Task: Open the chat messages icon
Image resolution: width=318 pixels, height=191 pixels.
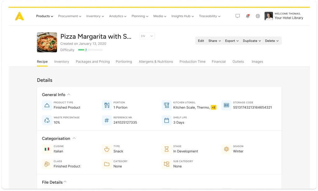Action: pos(238,16)
